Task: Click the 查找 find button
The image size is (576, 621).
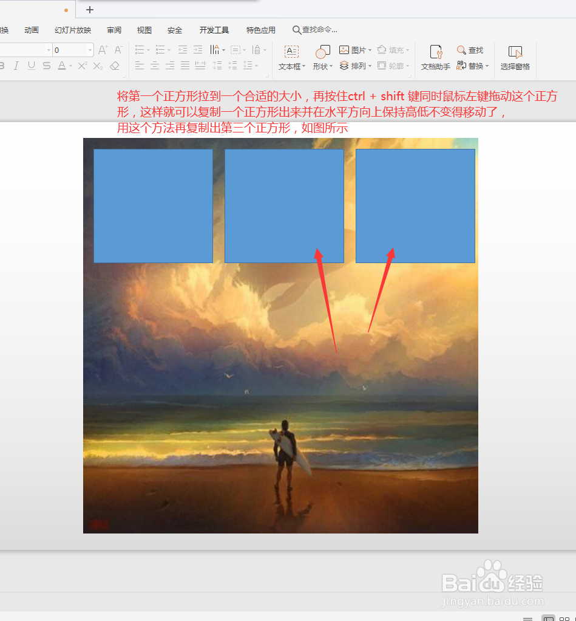Action: pyautogui.click(x=470, y=50)
